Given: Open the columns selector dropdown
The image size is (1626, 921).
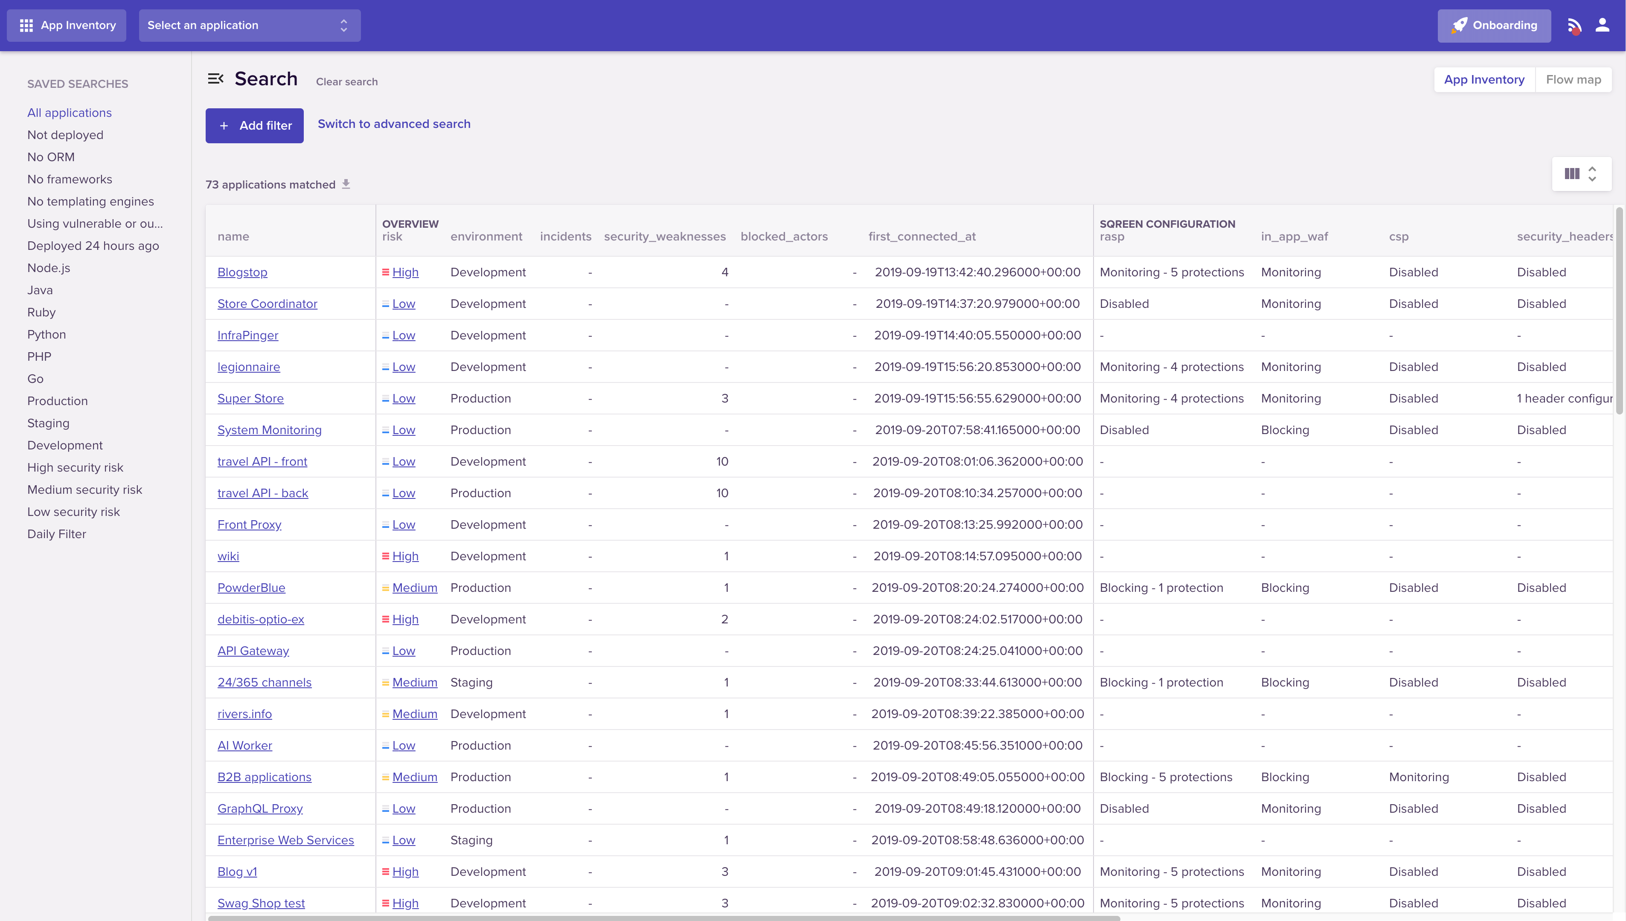Looking at the screenshot, I should tap(1581, 174).
